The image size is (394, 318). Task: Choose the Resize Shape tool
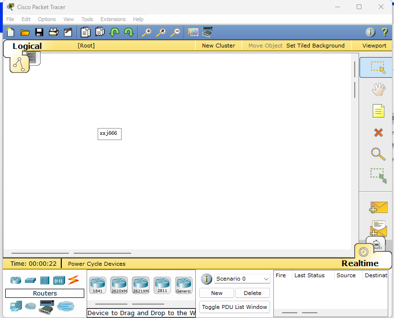pos(378,176)
